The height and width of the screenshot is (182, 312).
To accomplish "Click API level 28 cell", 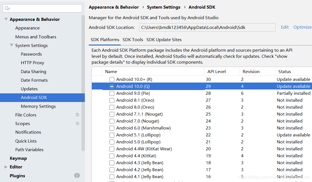I will click(208, 93).
